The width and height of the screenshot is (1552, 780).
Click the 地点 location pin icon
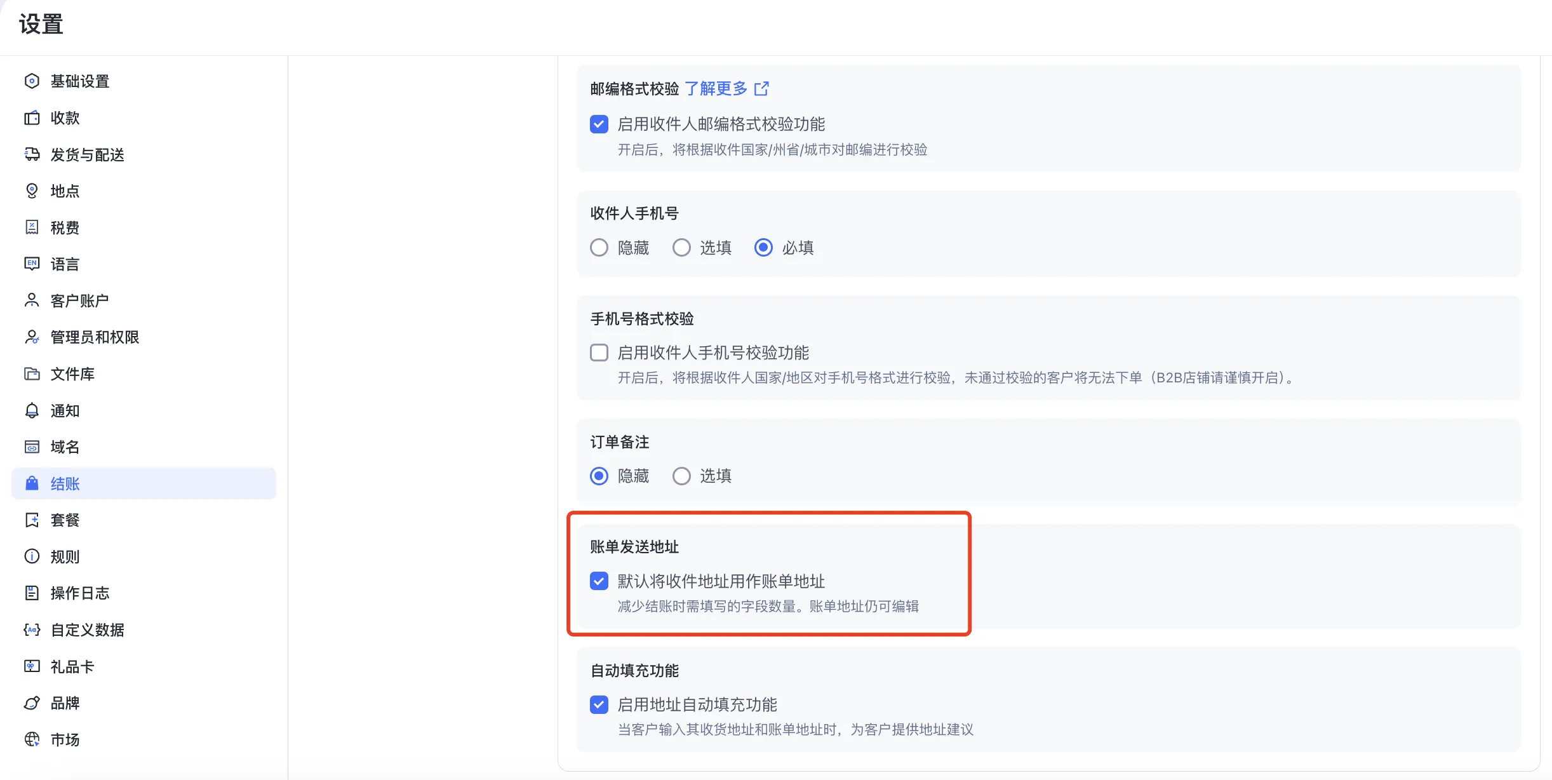click(32, 191)
